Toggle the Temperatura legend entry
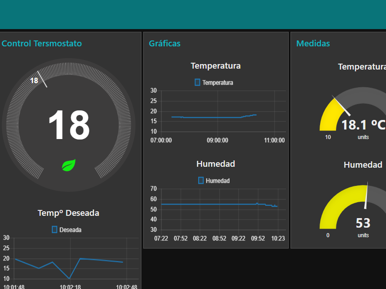Viewport: 386px width, 289px height. [x=214, y=82]
